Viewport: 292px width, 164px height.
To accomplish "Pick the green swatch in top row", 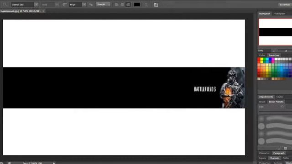I will tap(264, 59).
